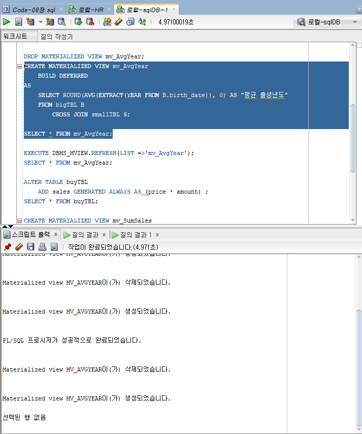Open Explain Plan from the worksheet toolbar
362x434 pixels.
30,21
